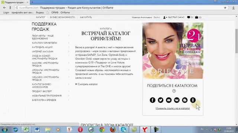Image resolution: width=238 pixels, height=133 pixels.
Task: Bookmark this page with the star
Action: point(225,8)
